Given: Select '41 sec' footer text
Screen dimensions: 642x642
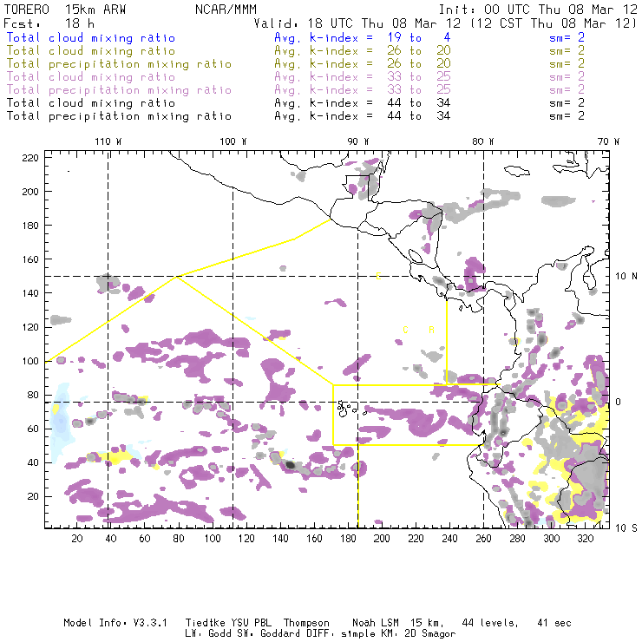Looking at the screenshot, I should coord(554,623).
